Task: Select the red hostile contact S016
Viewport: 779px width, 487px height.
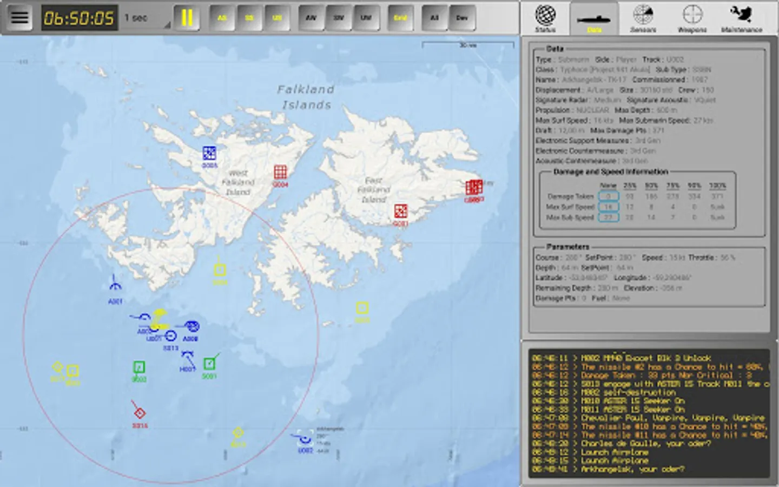Action: click(x=140, y=413)
